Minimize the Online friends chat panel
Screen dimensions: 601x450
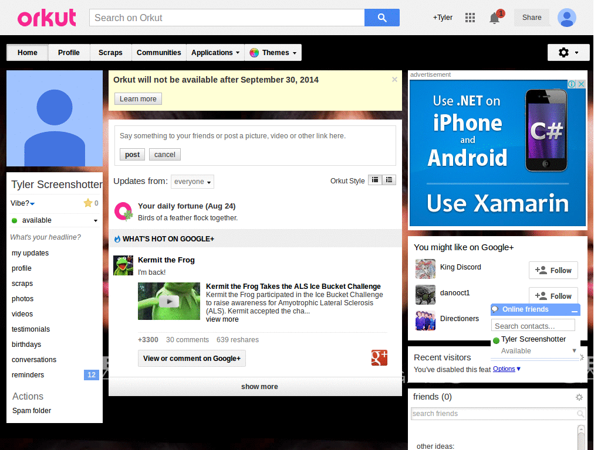[x=574, y=311]
